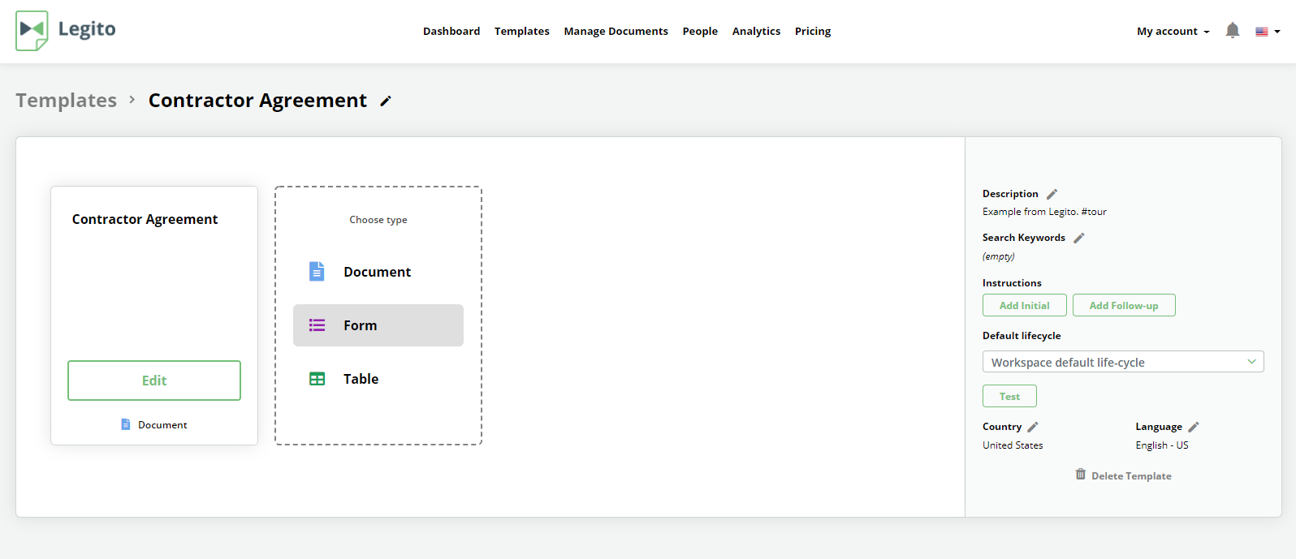Click Contractor Agreement card title
The image size is (1296, 559).
pos(145,219)
